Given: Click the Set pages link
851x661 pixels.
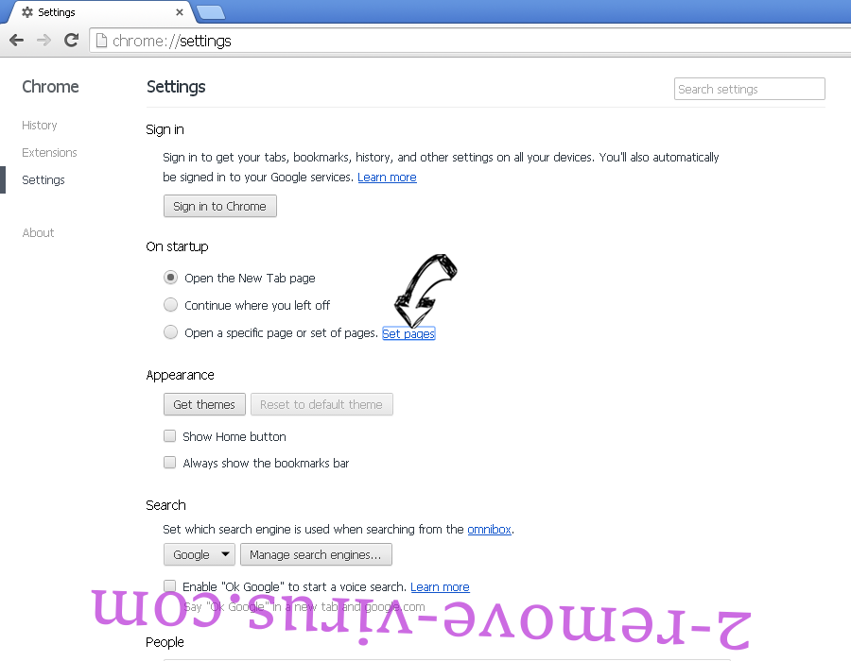Looking at the screenshot, I should [408, 333].
